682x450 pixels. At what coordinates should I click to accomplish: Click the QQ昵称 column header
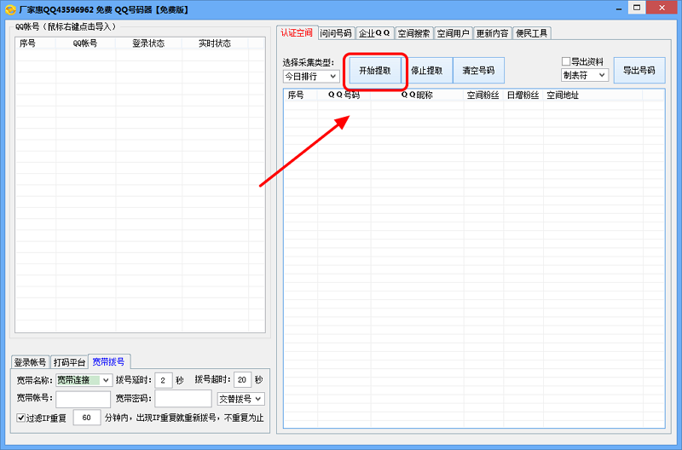pyautogui.click(x=417, y=95)
